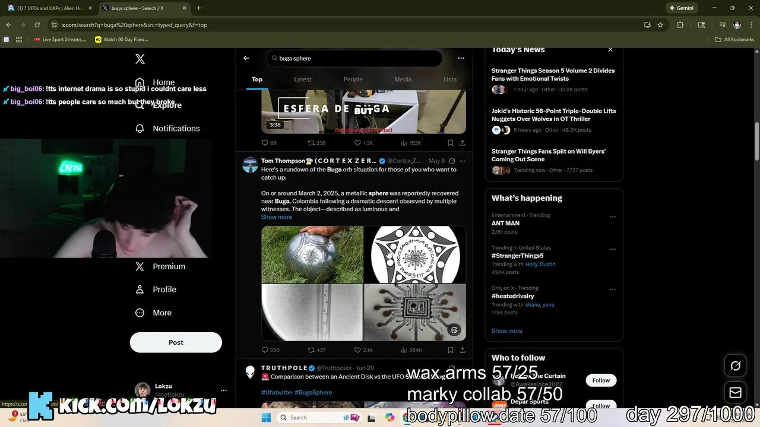Open TRUTHPOLE profile name
The image size is (760, 427).
pyautogui.click(x=284, y=368)
